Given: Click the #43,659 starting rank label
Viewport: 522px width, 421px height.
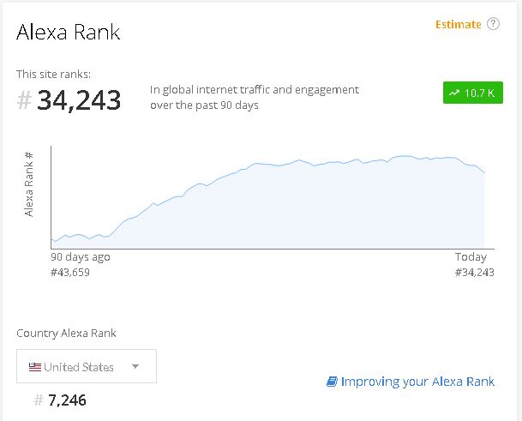Looking at the screenshot, I should pyautogui.click(x=70, y=273).
